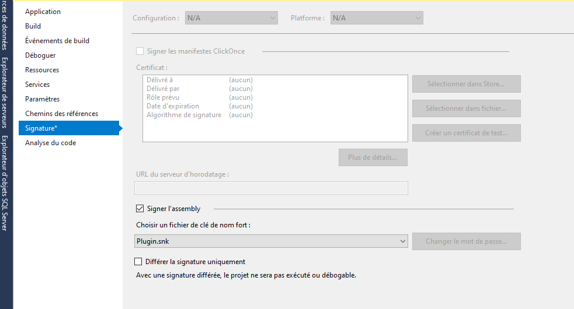Switch to the Build tab
Viewport: 574px width, 309px height.
click(x=33, y=26)
